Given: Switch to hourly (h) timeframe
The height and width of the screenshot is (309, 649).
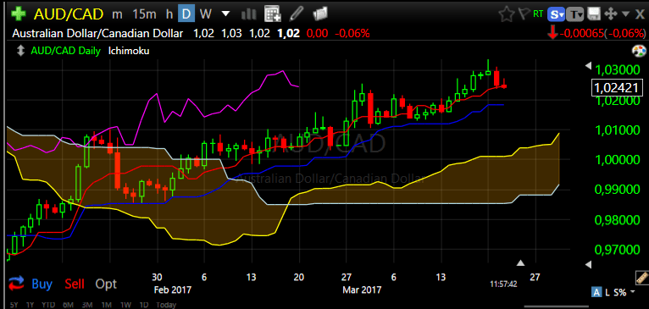Looking at the screenshot, I should pyautogui.click(x=169, y=14).
